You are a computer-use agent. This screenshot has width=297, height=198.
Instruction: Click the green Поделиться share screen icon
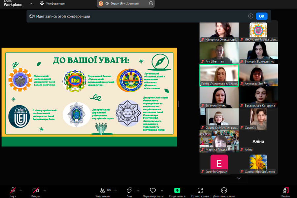177,190
